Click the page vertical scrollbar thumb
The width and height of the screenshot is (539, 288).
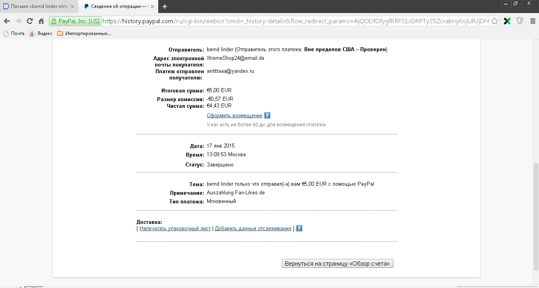coord(535,216)
